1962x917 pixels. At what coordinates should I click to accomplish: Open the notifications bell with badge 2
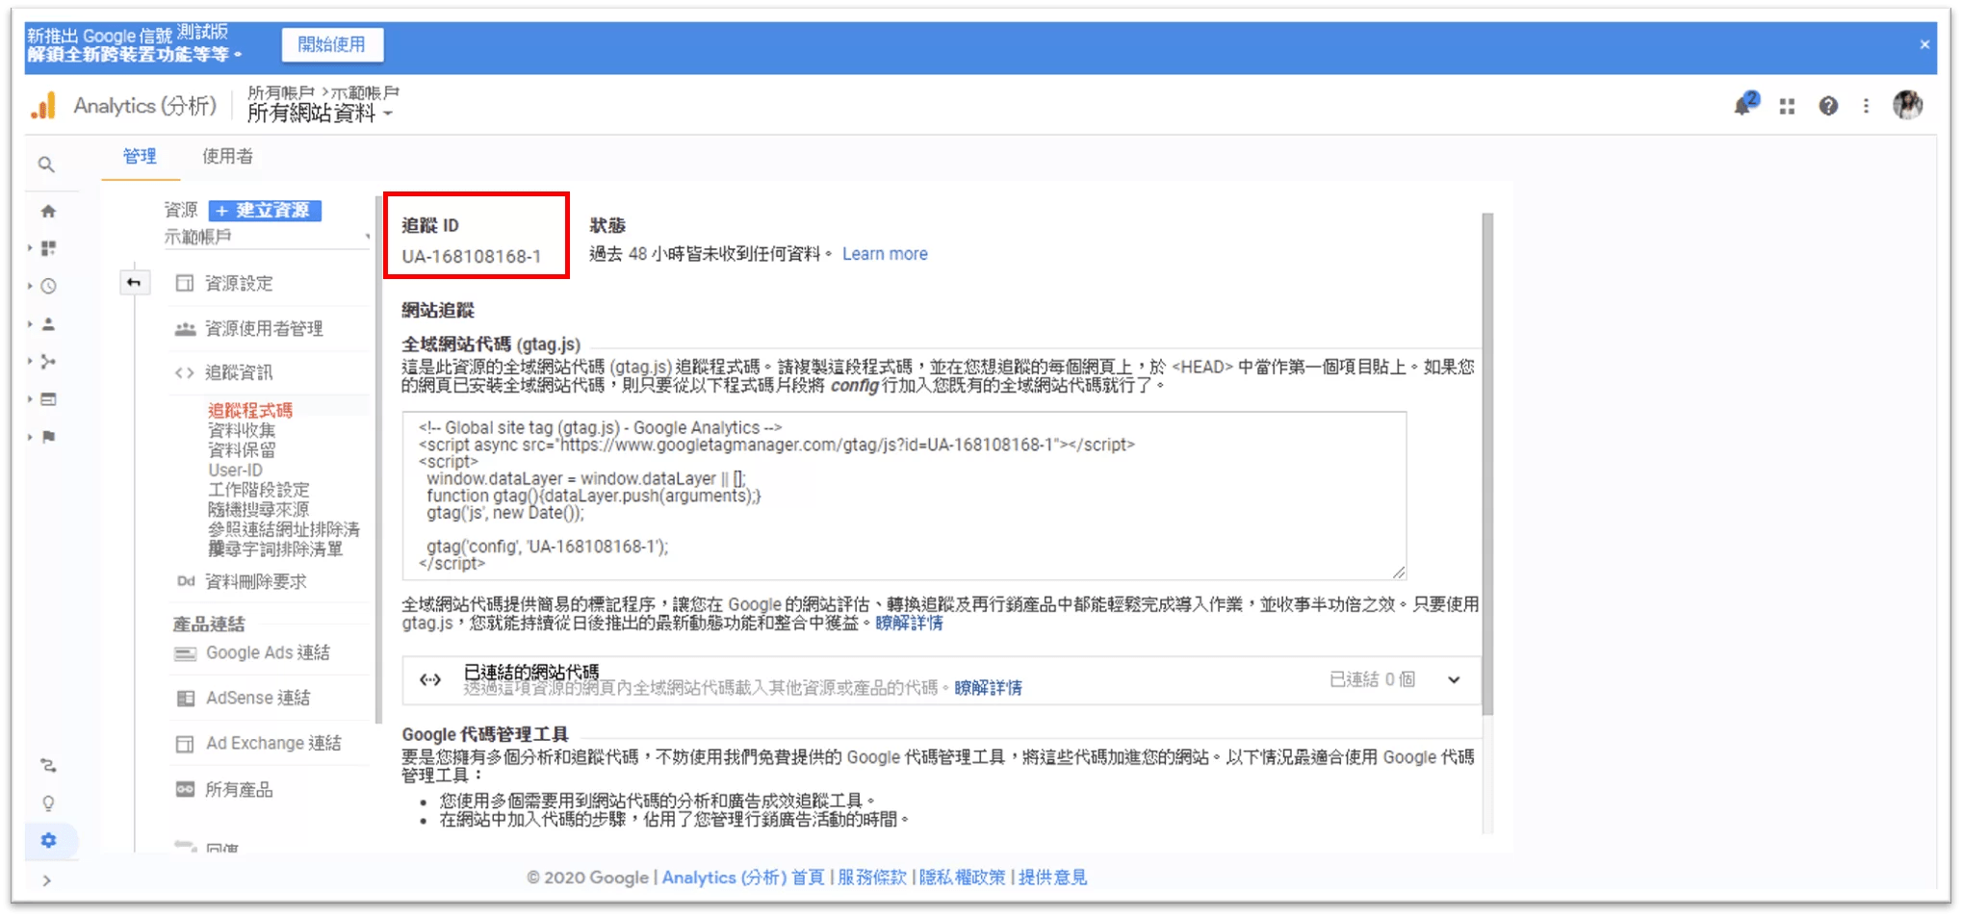coord(1744,105)
